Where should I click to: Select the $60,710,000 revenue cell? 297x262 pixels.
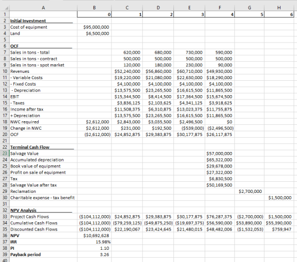click(190, 71)
